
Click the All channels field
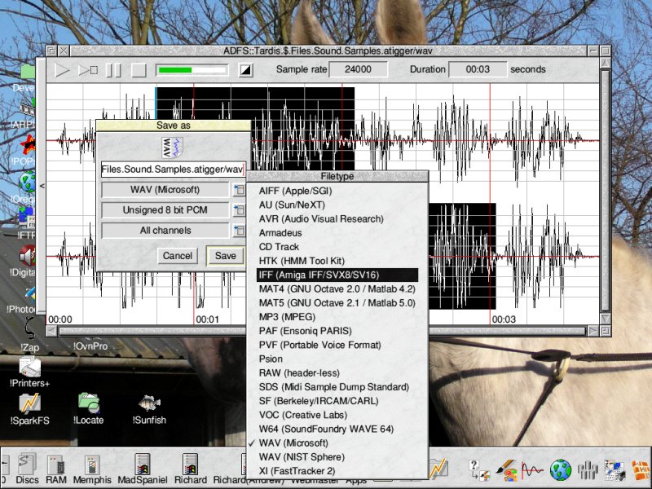tap(165, 231)
